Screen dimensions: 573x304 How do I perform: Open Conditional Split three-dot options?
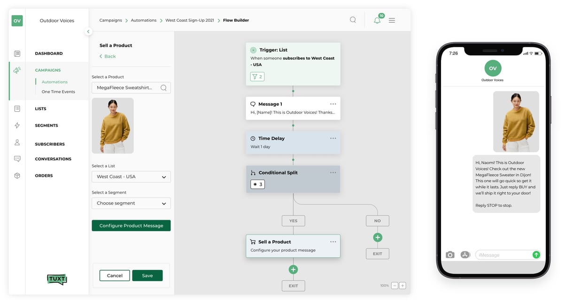click(333, 172)
